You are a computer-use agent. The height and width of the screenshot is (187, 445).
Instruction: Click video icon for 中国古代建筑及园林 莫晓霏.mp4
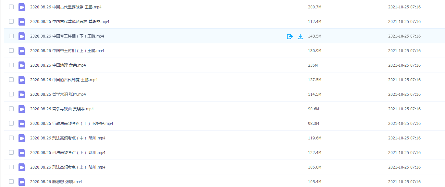click(x=22, y=22)
